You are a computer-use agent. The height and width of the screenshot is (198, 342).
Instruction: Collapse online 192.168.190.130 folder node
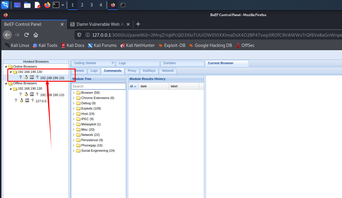(x=11, y=72)
